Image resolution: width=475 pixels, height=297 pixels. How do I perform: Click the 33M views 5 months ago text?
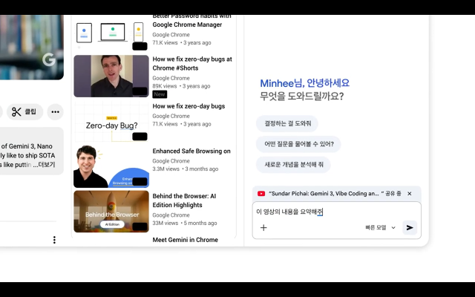[x=185, y=223]
